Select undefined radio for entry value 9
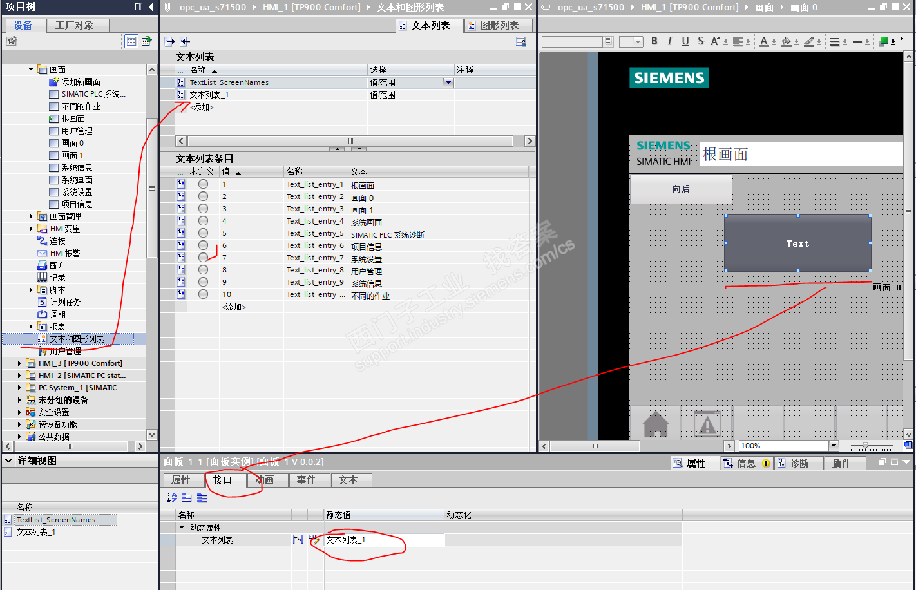Screen dimensions: 916x590 click(203, 282)
